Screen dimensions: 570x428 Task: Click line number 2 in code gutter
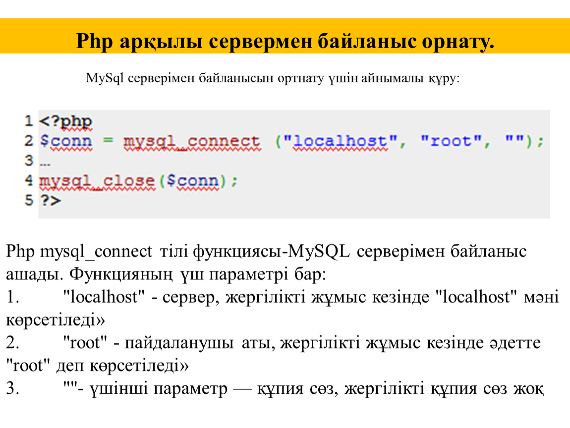click(29, 141)
